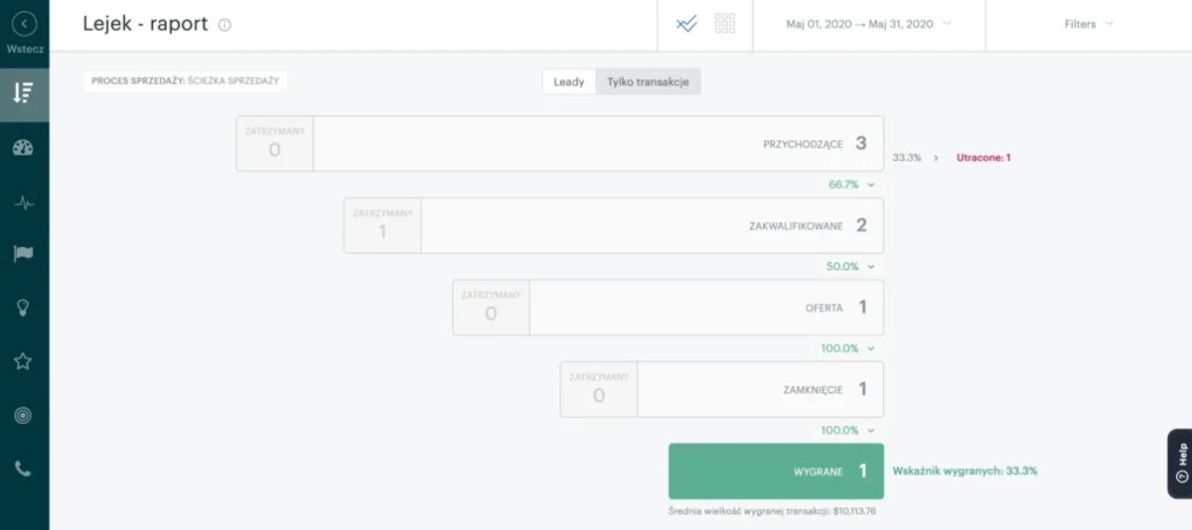This screenshot has height=530, width=1192.
Task: Click the Przychodzące funnel stage bar
Action: point(598,144)
